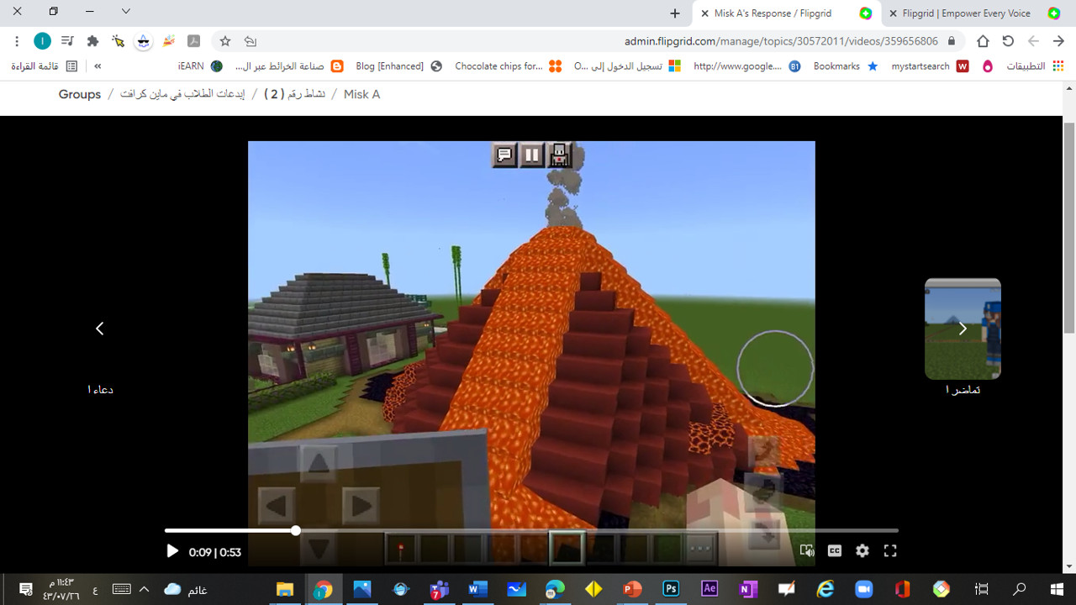Go to the browser home page
This screenshot has height=605, width=1076.
[983, 41]
